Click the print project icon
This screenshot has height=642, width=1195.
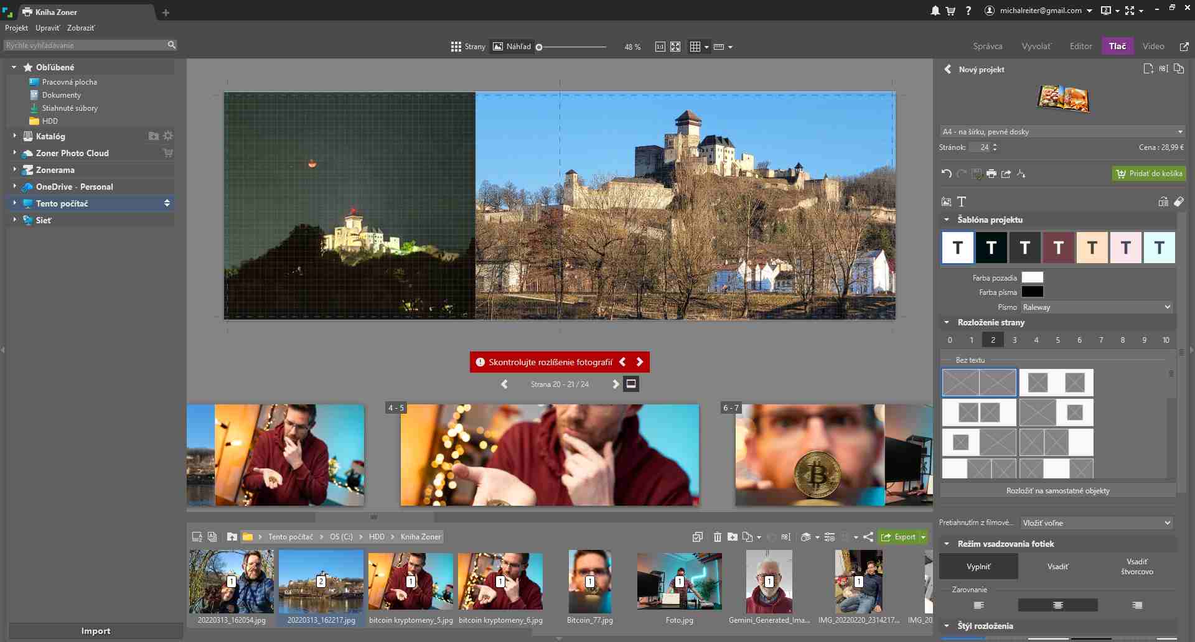click(991, 174)
